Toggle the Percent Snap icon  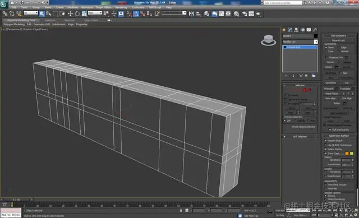click(x=143, y=14)
